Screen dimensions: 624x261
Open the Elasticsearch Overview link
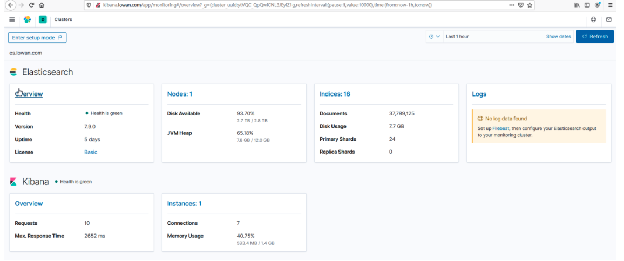29,94
